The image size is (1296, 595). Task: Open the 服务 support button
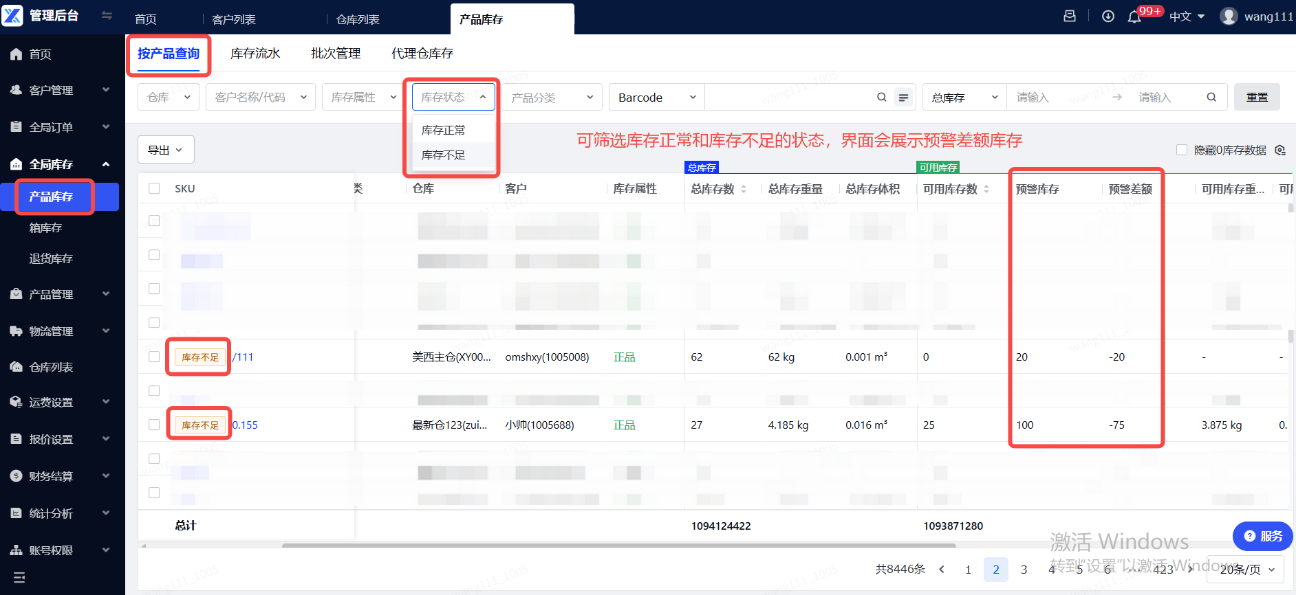pos(1263,536)
